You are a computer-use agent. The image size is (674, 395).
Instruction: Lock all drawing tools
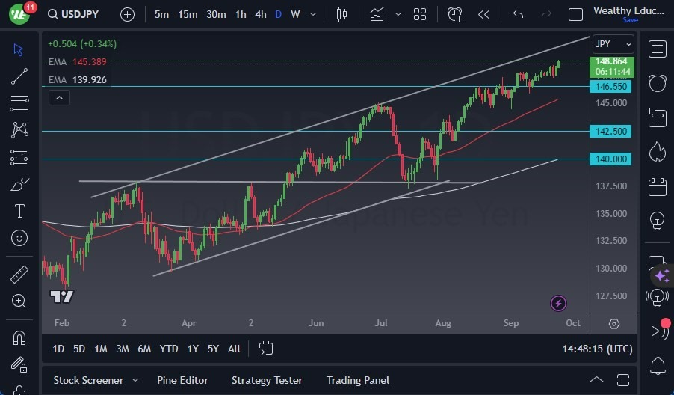point(19,390)
